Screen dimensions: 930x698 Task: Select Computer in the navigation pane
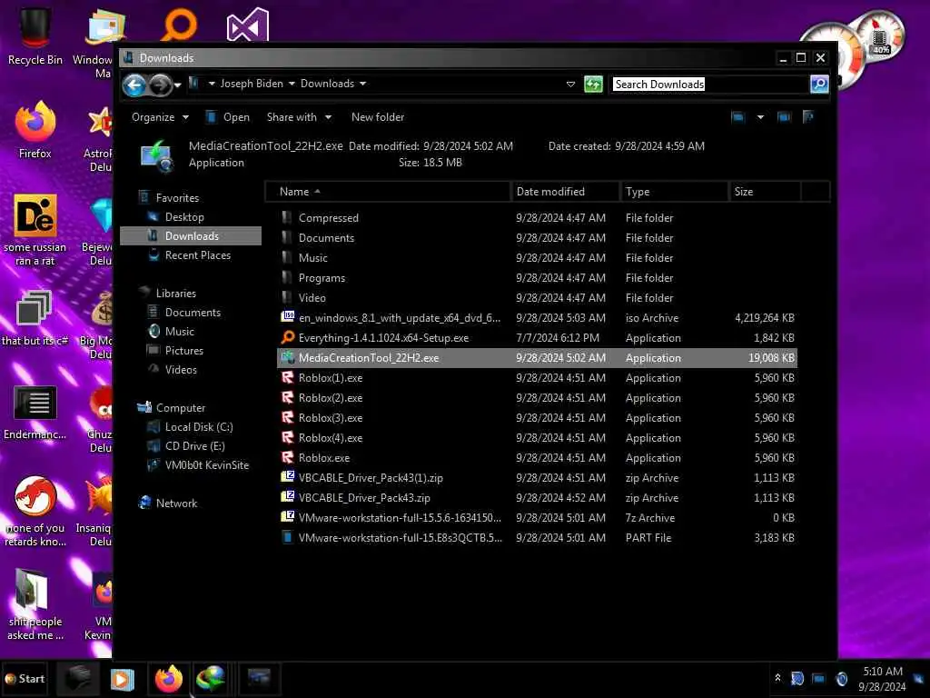(181, 408)
